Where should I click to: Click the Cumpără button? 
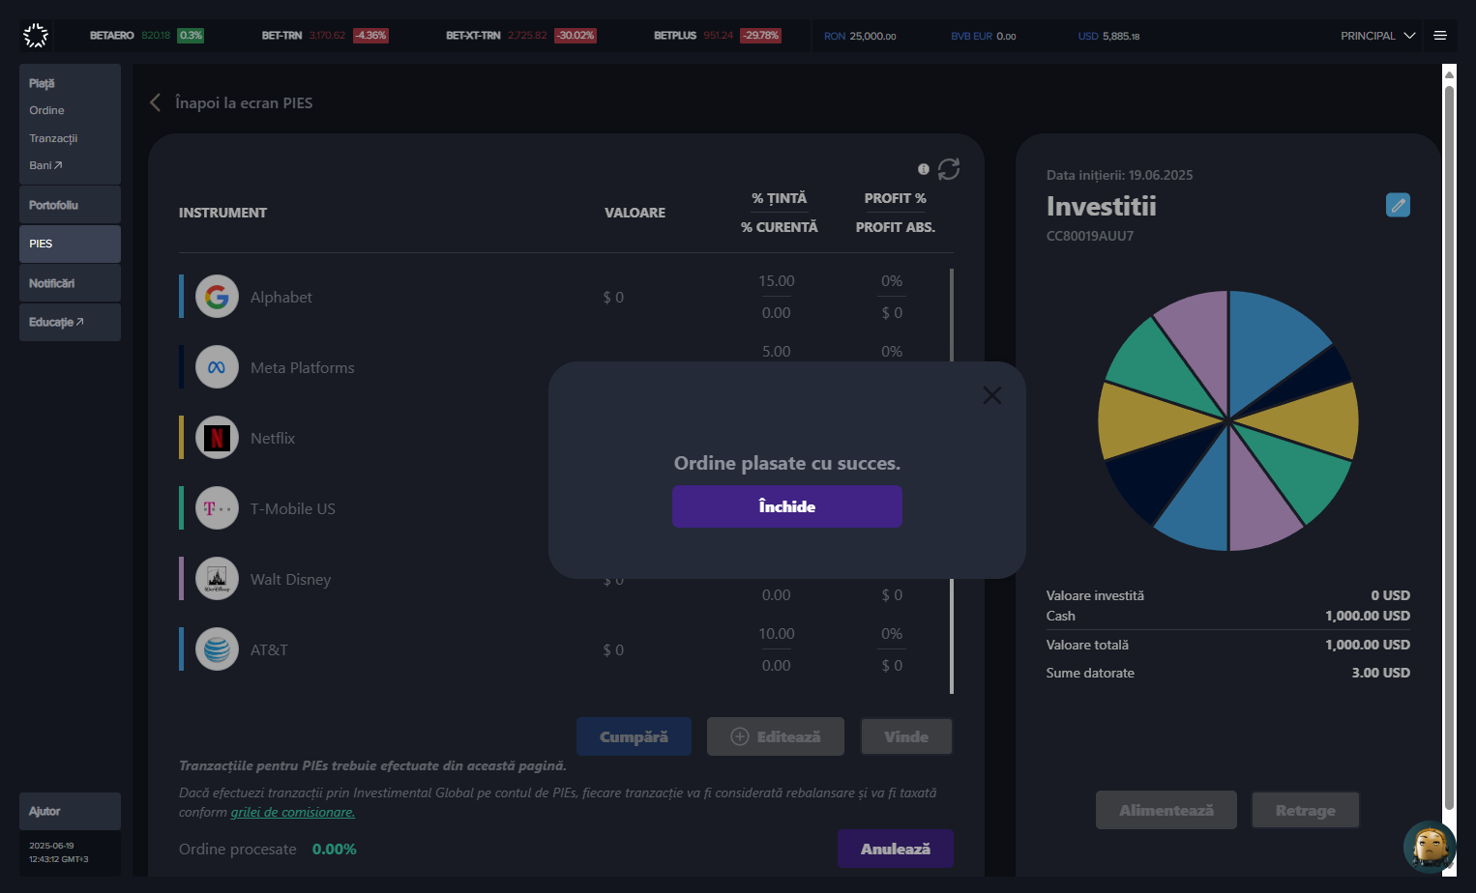[x=635, y=736]
